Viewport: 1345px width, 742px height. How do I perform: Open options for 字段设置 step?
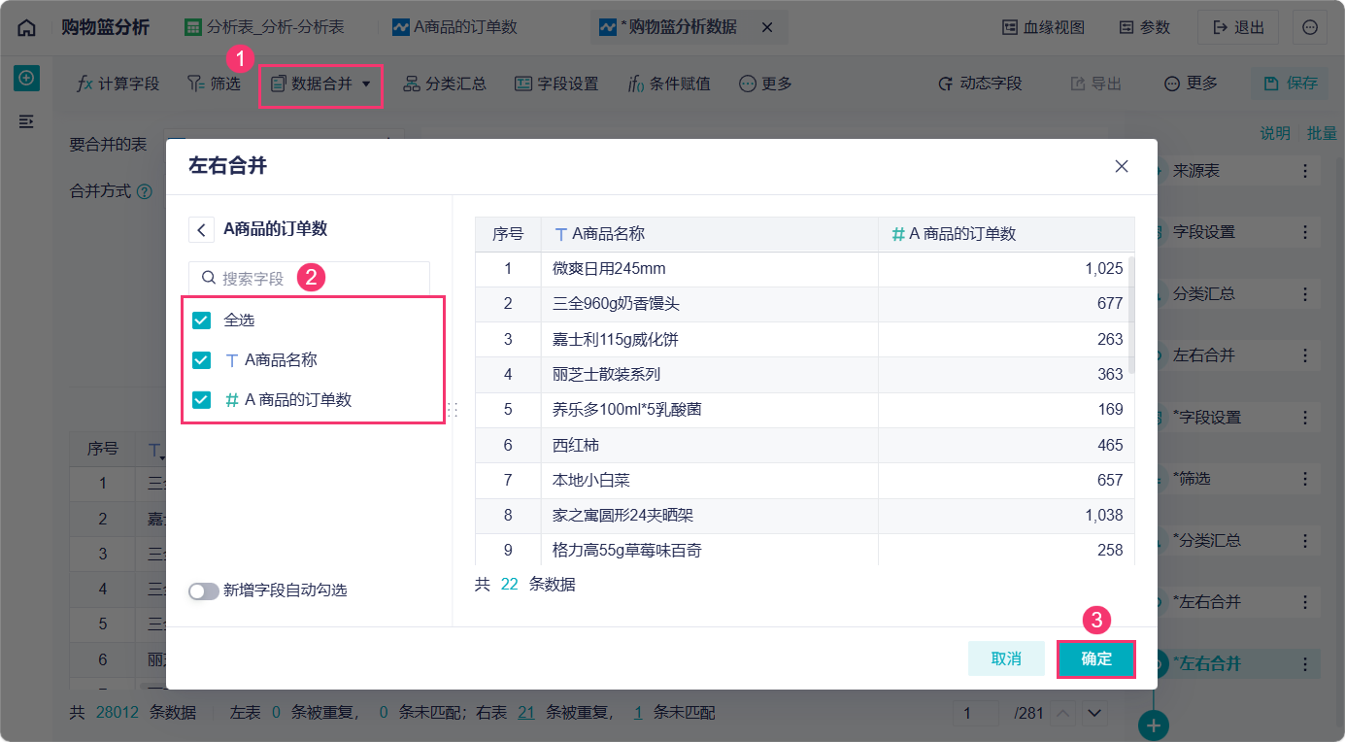[x=1305, y=232]
